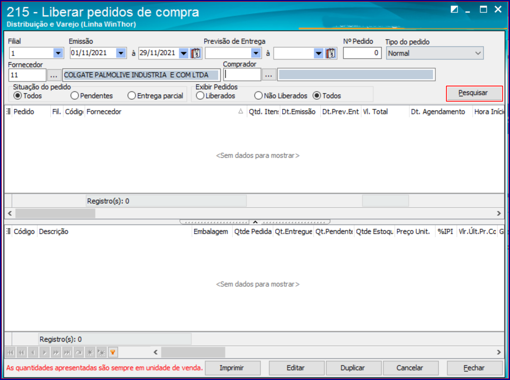Click Preço Unit. column header

click(x=415, y=231)
